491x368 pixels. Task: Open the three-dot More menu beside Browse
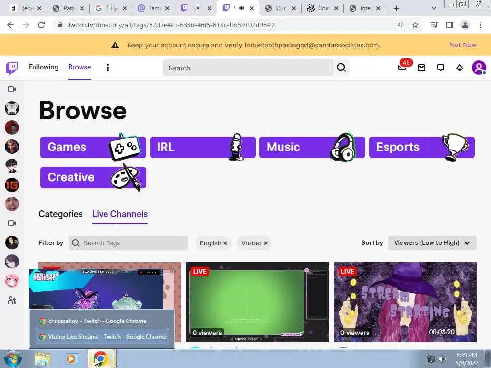pos(108,68)
